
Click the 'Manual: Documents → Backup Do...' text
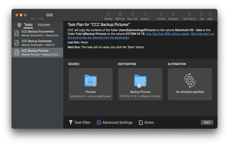pyautogui.click(x=41, y=35)
